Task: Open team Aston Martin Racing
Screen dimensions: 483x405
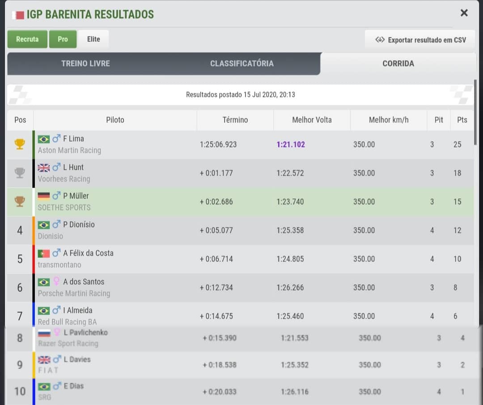Action: click(69, 150)
